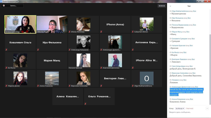
Task: Click the Запись recording label
Action: [x=13, y=6]
